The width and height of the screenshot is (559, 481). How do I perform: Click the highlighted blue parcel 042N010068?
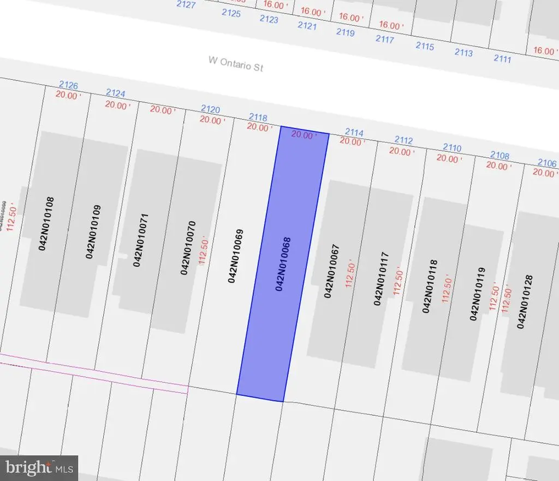pos(282,263)
